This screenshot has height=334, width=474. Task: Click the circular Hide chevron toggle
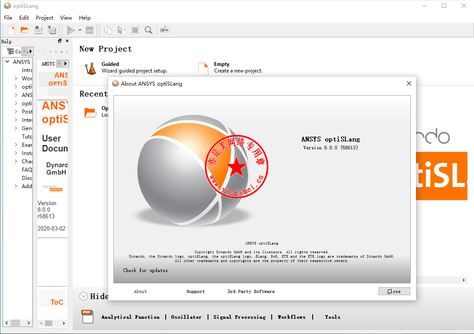pos(83,296)
